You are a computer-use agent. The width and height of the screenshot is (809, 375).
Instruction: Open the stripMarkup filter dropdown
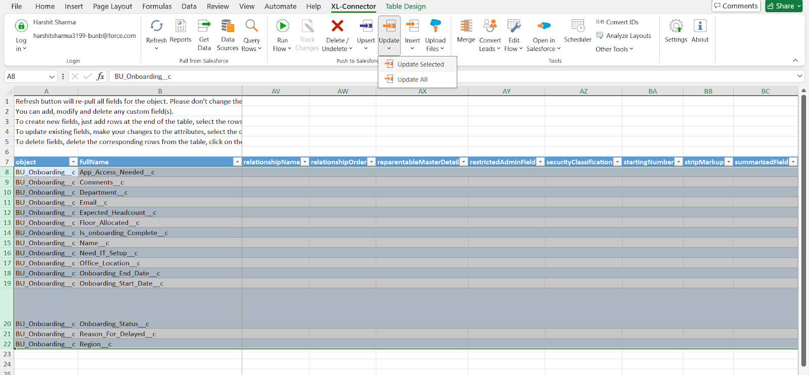729,162
